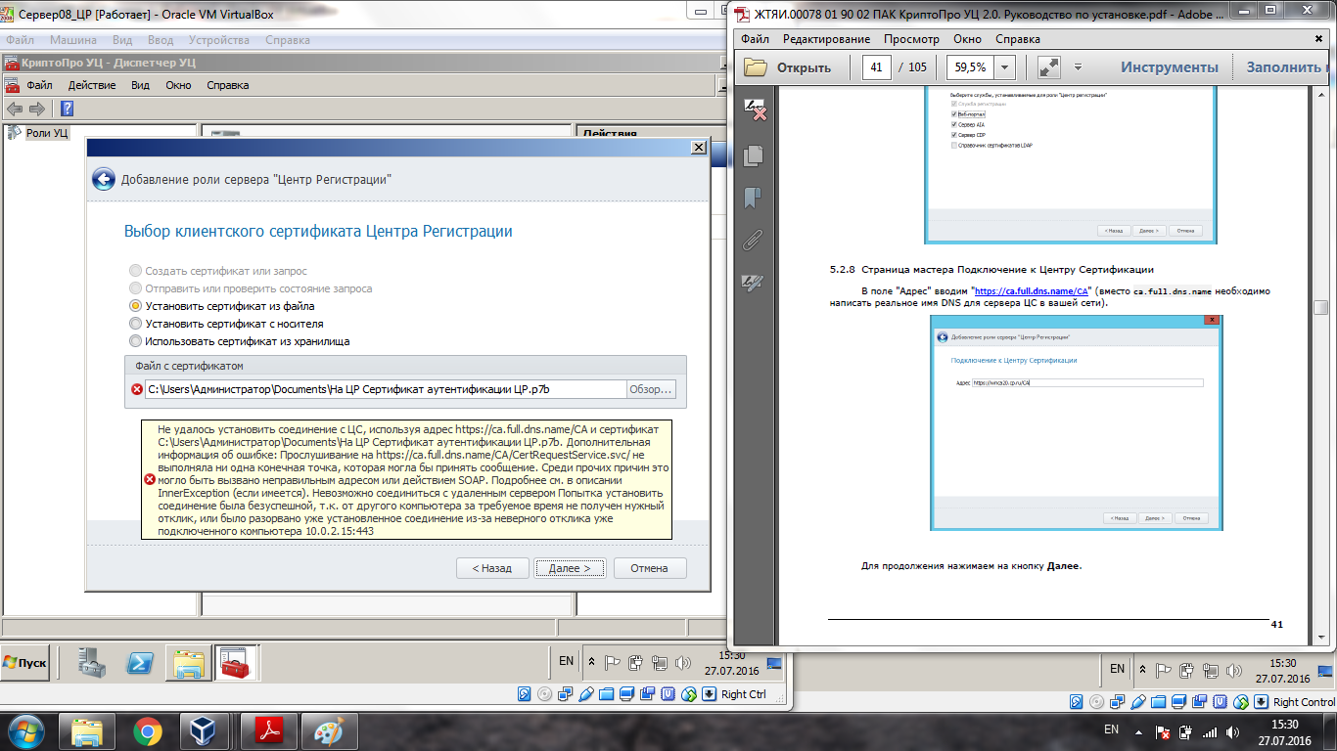Viewport: 1337px width, 751px height.
Task: Open Windows Explorer on the host taskbar
Action: pos(87,731)
